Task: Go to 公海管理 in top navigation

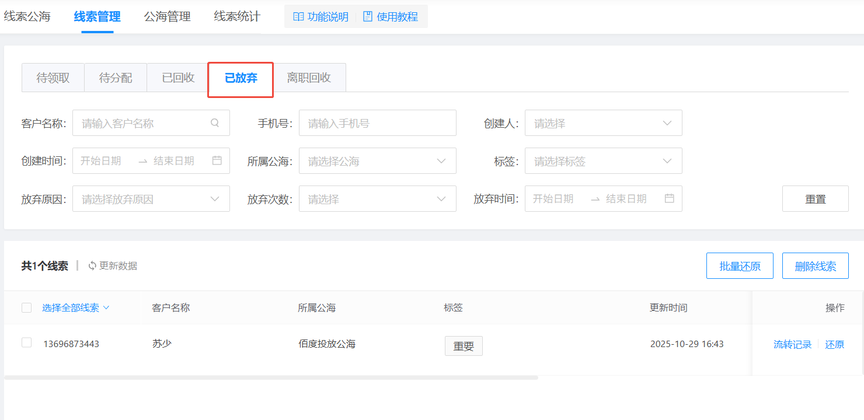Action: (167, 17)
